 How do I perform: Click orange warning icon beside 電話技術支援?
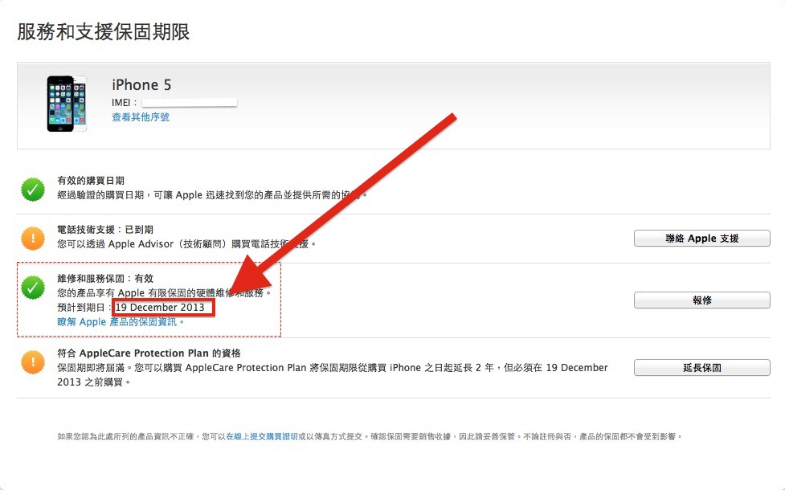coord(33,239)
